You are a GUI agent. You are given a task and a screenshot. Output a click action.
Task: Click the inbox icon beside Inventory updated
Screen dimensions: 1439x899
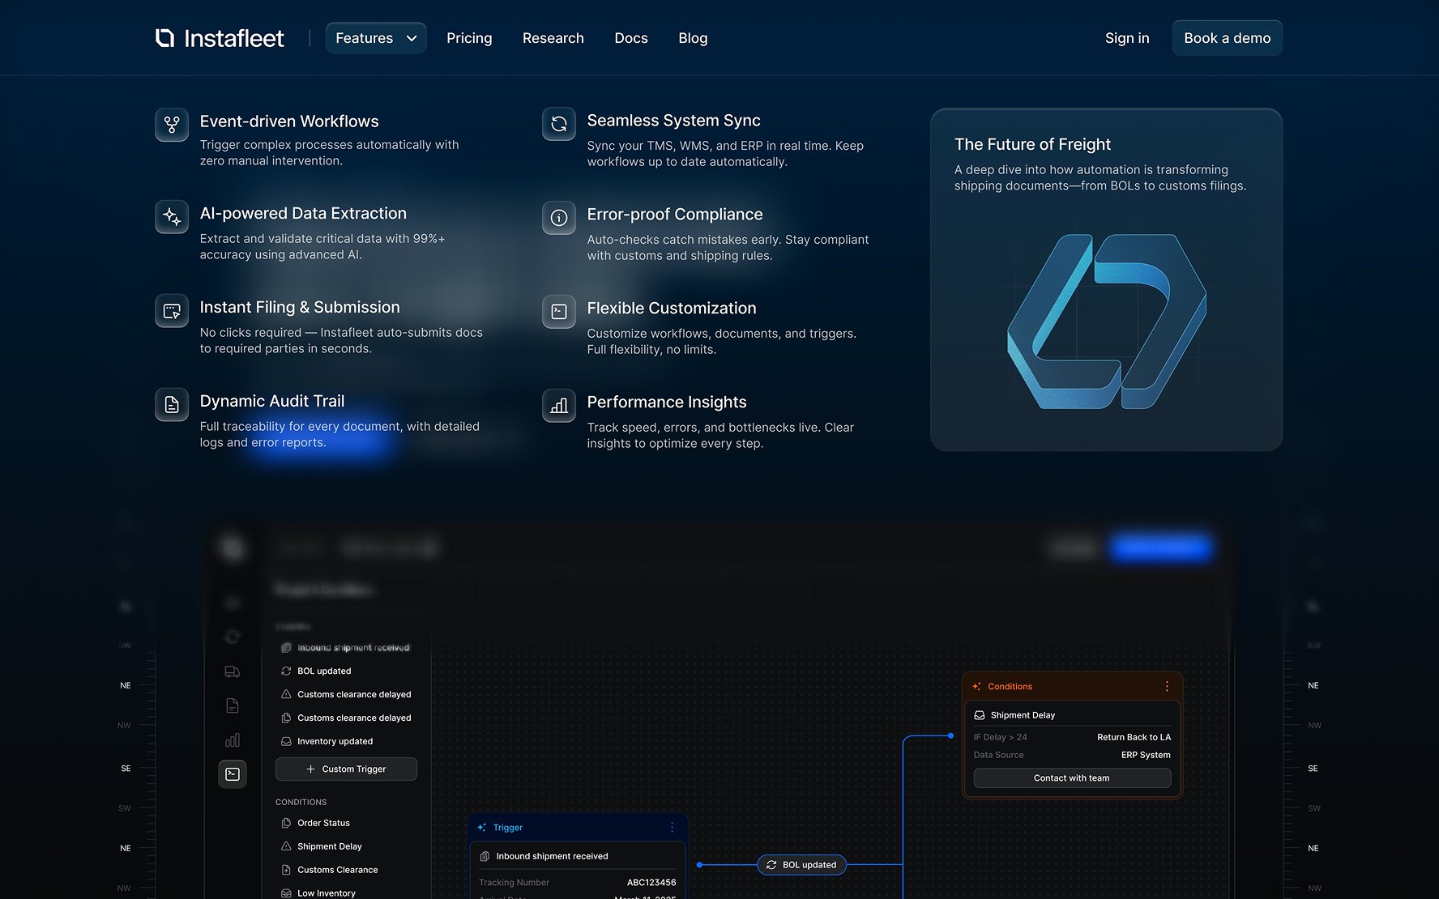[x=286, y=741]
